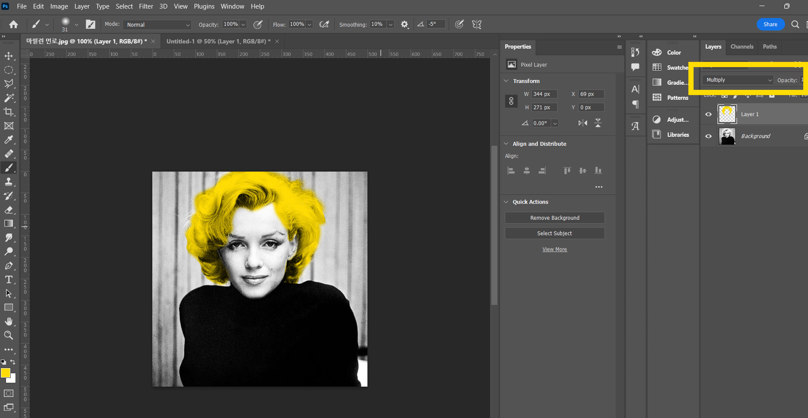Select the Crop tool
Viewport: 808px width, 418px height.
click(x=9, y=112)
